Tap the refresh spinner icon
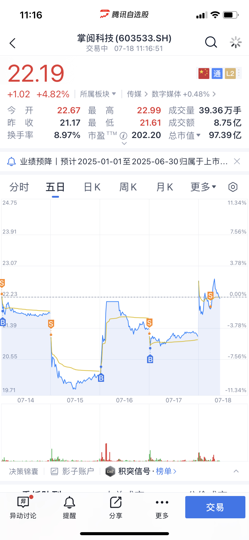Image resolution: width=249 pixels, height=540 pixels. pyautogui.click(x=235, y=42)
